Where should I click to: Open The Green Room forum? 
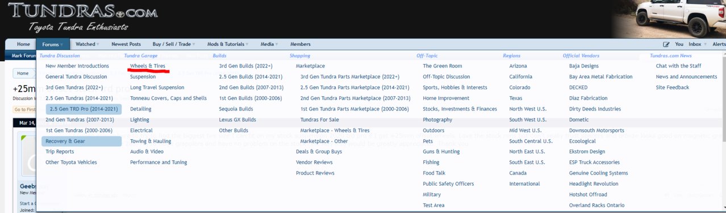pyautogui.click(x=443, y=66)
